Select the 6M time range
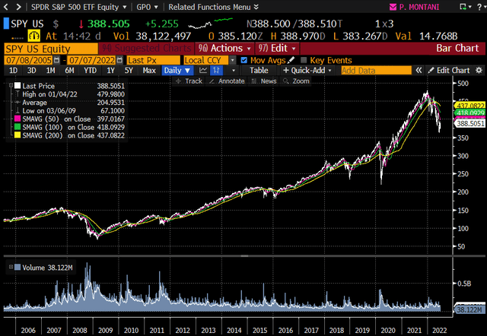This screenshot has width=487, height=336. pyautogui.click(x=69, y=71)
